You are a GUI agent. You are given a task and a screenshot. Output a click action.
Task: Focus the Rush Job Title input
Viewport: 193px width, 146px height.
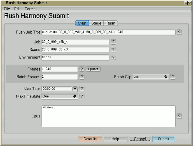108,32
